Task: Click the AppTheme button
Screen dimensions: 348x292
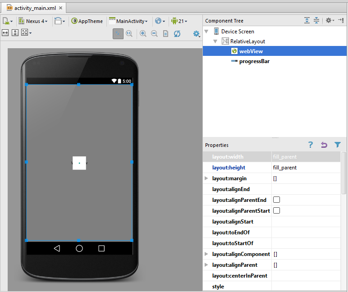Action: point(87,21)
